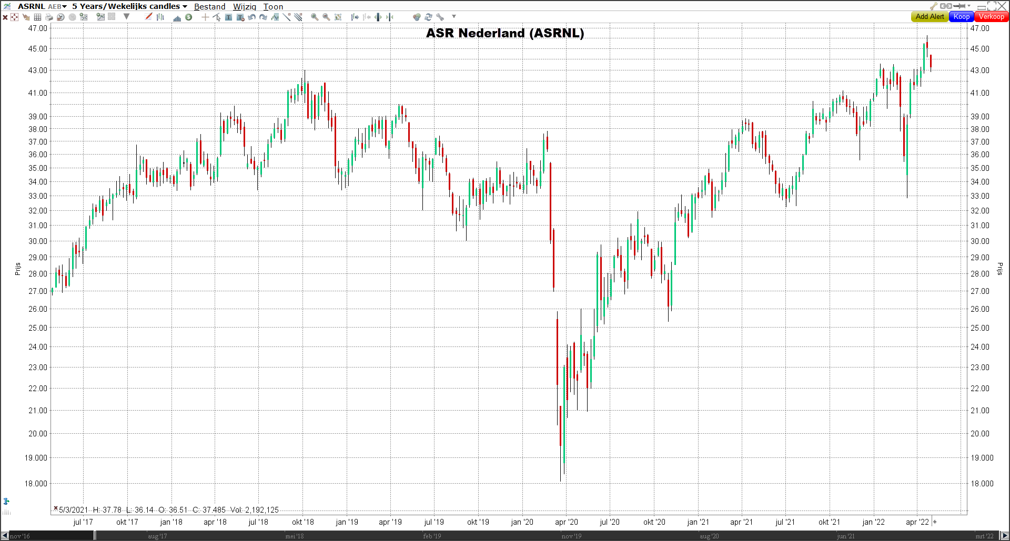Viewport: 1010px width, 541px height.
Task: Open the Bestand menu
Action: click(x=209, y=6)
